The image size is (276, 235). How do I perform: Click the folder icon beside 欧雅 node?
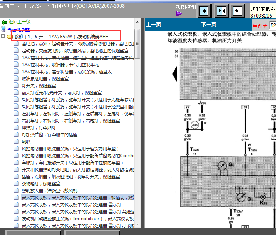tap(10, 37)
